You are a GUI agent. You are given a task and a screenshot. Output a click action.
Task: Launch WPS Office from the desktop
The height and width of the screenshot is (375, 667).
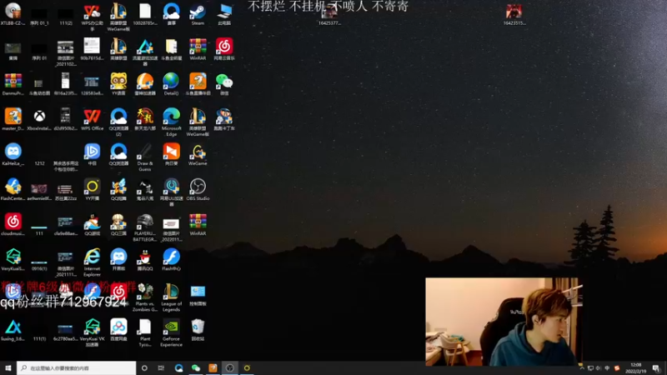[x=92, y=119]
